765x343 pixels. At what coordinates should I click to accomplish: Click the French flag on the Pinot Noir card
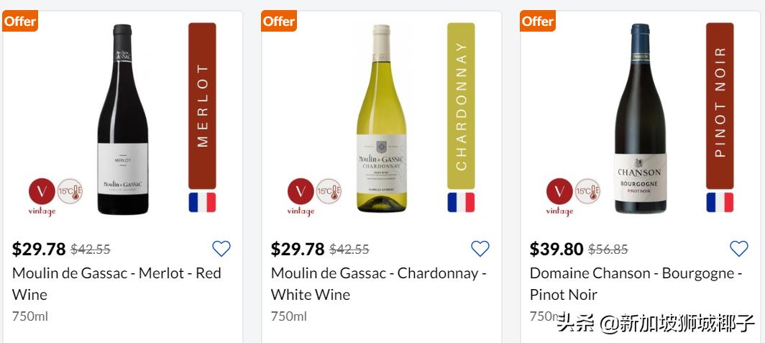click(x=720, y=203)
